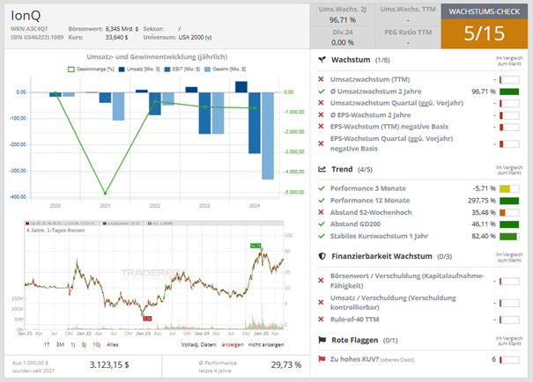Click the 5/15 score box
Image resolution: width=533 pixels, height=382 pixels.
click(484, 33)
